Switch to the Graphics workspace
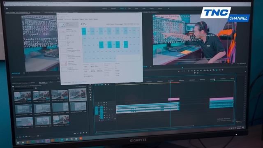 152,8
